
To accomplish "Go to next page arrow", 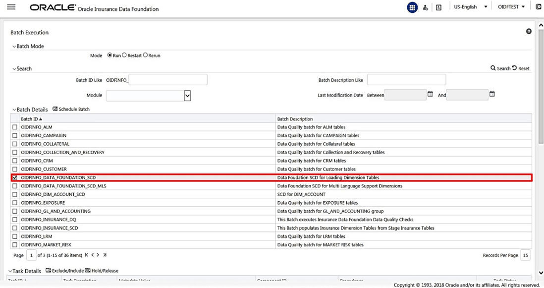I will [x=98, y=255].
